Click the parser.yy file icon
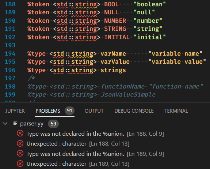Screen dimensions: 210x169 [x=15, y=123]
